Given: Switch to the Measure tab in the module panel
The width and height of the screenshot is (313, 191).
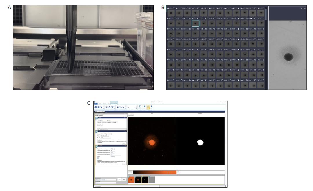Looking at the screenshot, I should (x=101, y=115).
